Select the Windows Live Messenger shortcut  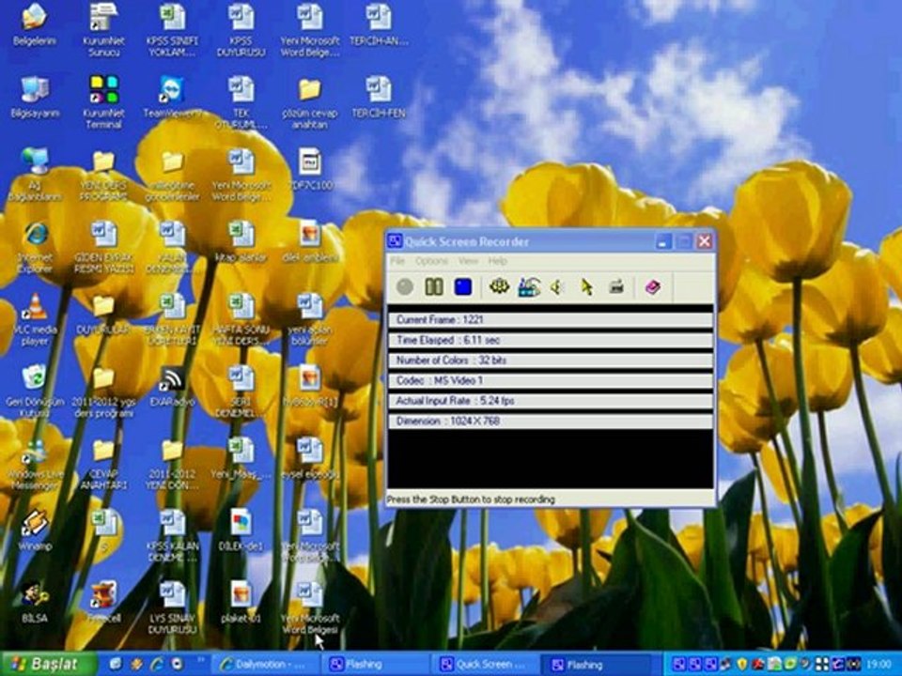coord(35,465)
